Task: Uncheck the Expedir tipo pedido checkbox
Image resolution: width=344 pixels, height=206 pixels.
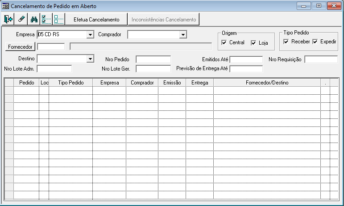Action: point(315,42)
